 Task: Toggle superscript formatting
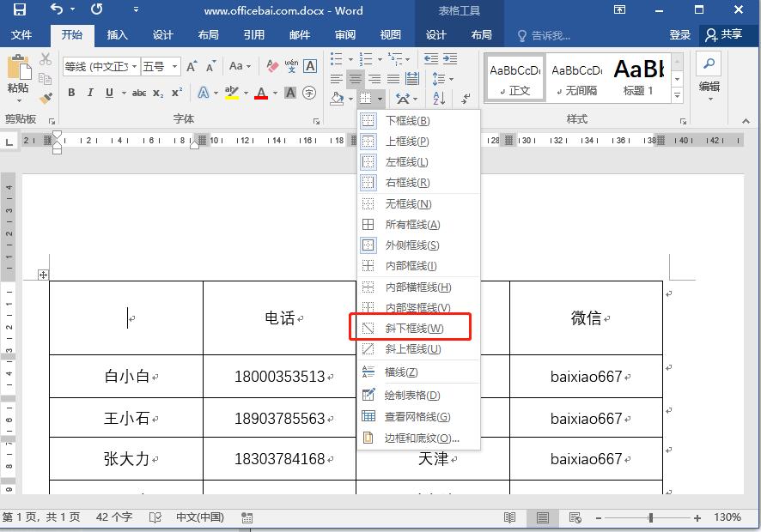click(177, 92)
